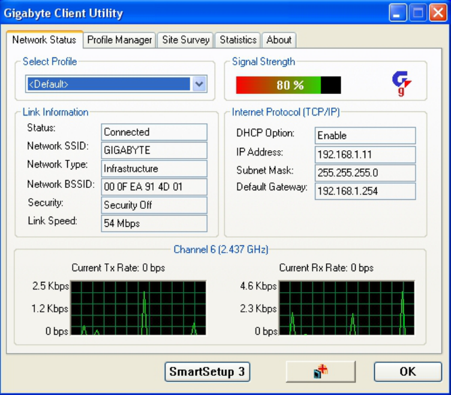The height and width of the screenshot is (395, 451).
Task: Open the Profile Manager tab
Action: coord(119,40)
